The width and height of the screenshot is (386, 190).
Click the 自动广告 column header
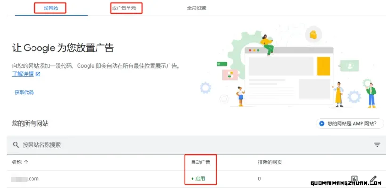(201, 162)
